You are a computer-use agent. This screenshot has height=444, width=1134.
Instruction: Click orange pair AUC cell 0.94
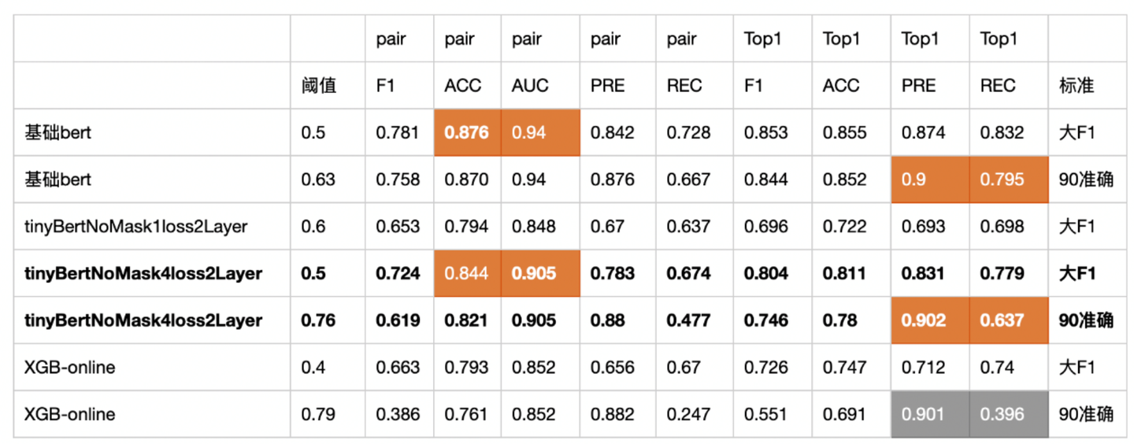[x=540, y=132]
